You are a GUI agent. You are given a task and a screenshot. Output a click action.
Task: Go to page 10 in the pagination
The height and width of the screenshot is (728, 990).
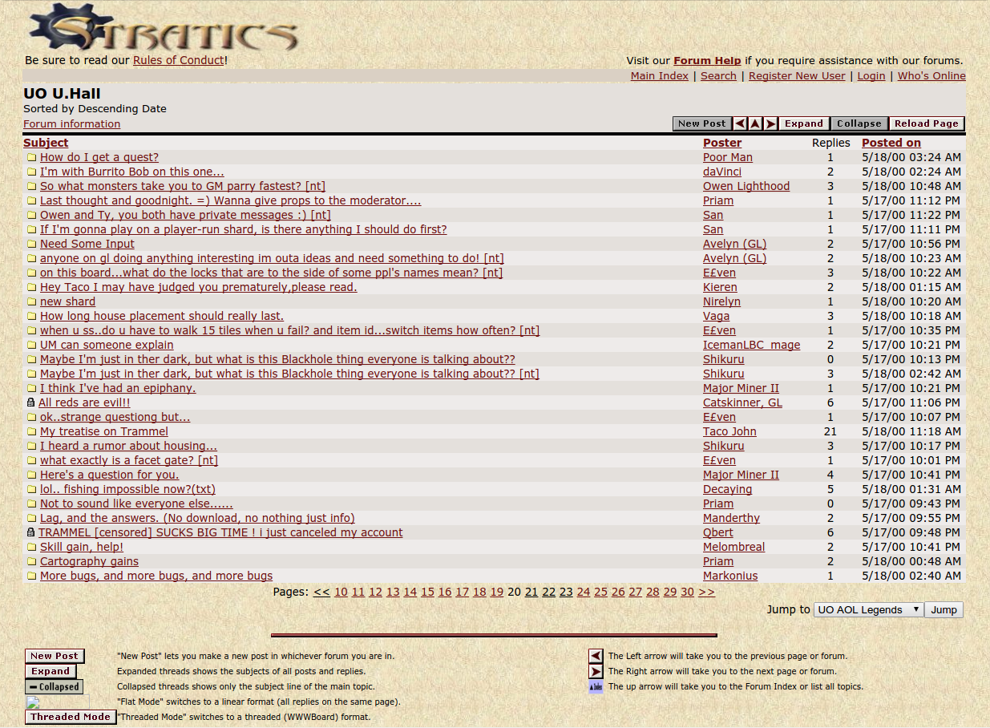tap(341, 592)
